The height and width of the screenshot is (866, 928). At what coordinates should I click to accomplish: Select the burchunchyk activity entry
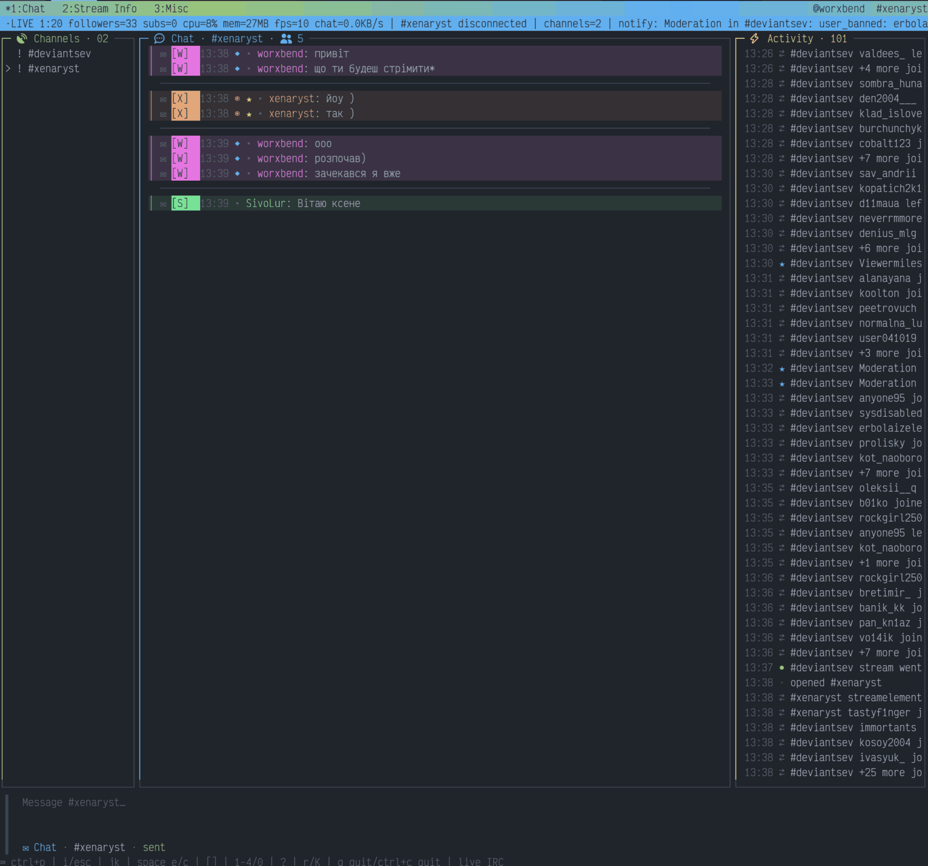[833, 129]
